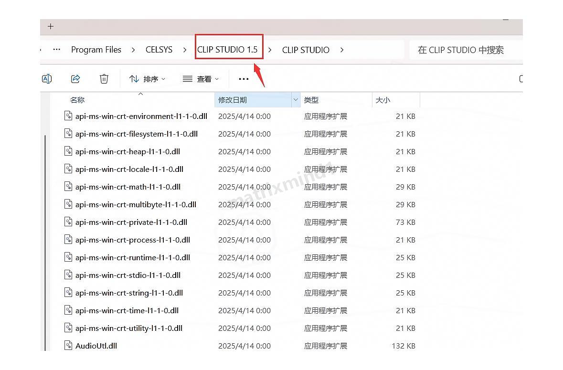
Task: Select file api-ms-win-crt-multibyte-l1-1-0.dll
Action: click(x=136, y=204)
